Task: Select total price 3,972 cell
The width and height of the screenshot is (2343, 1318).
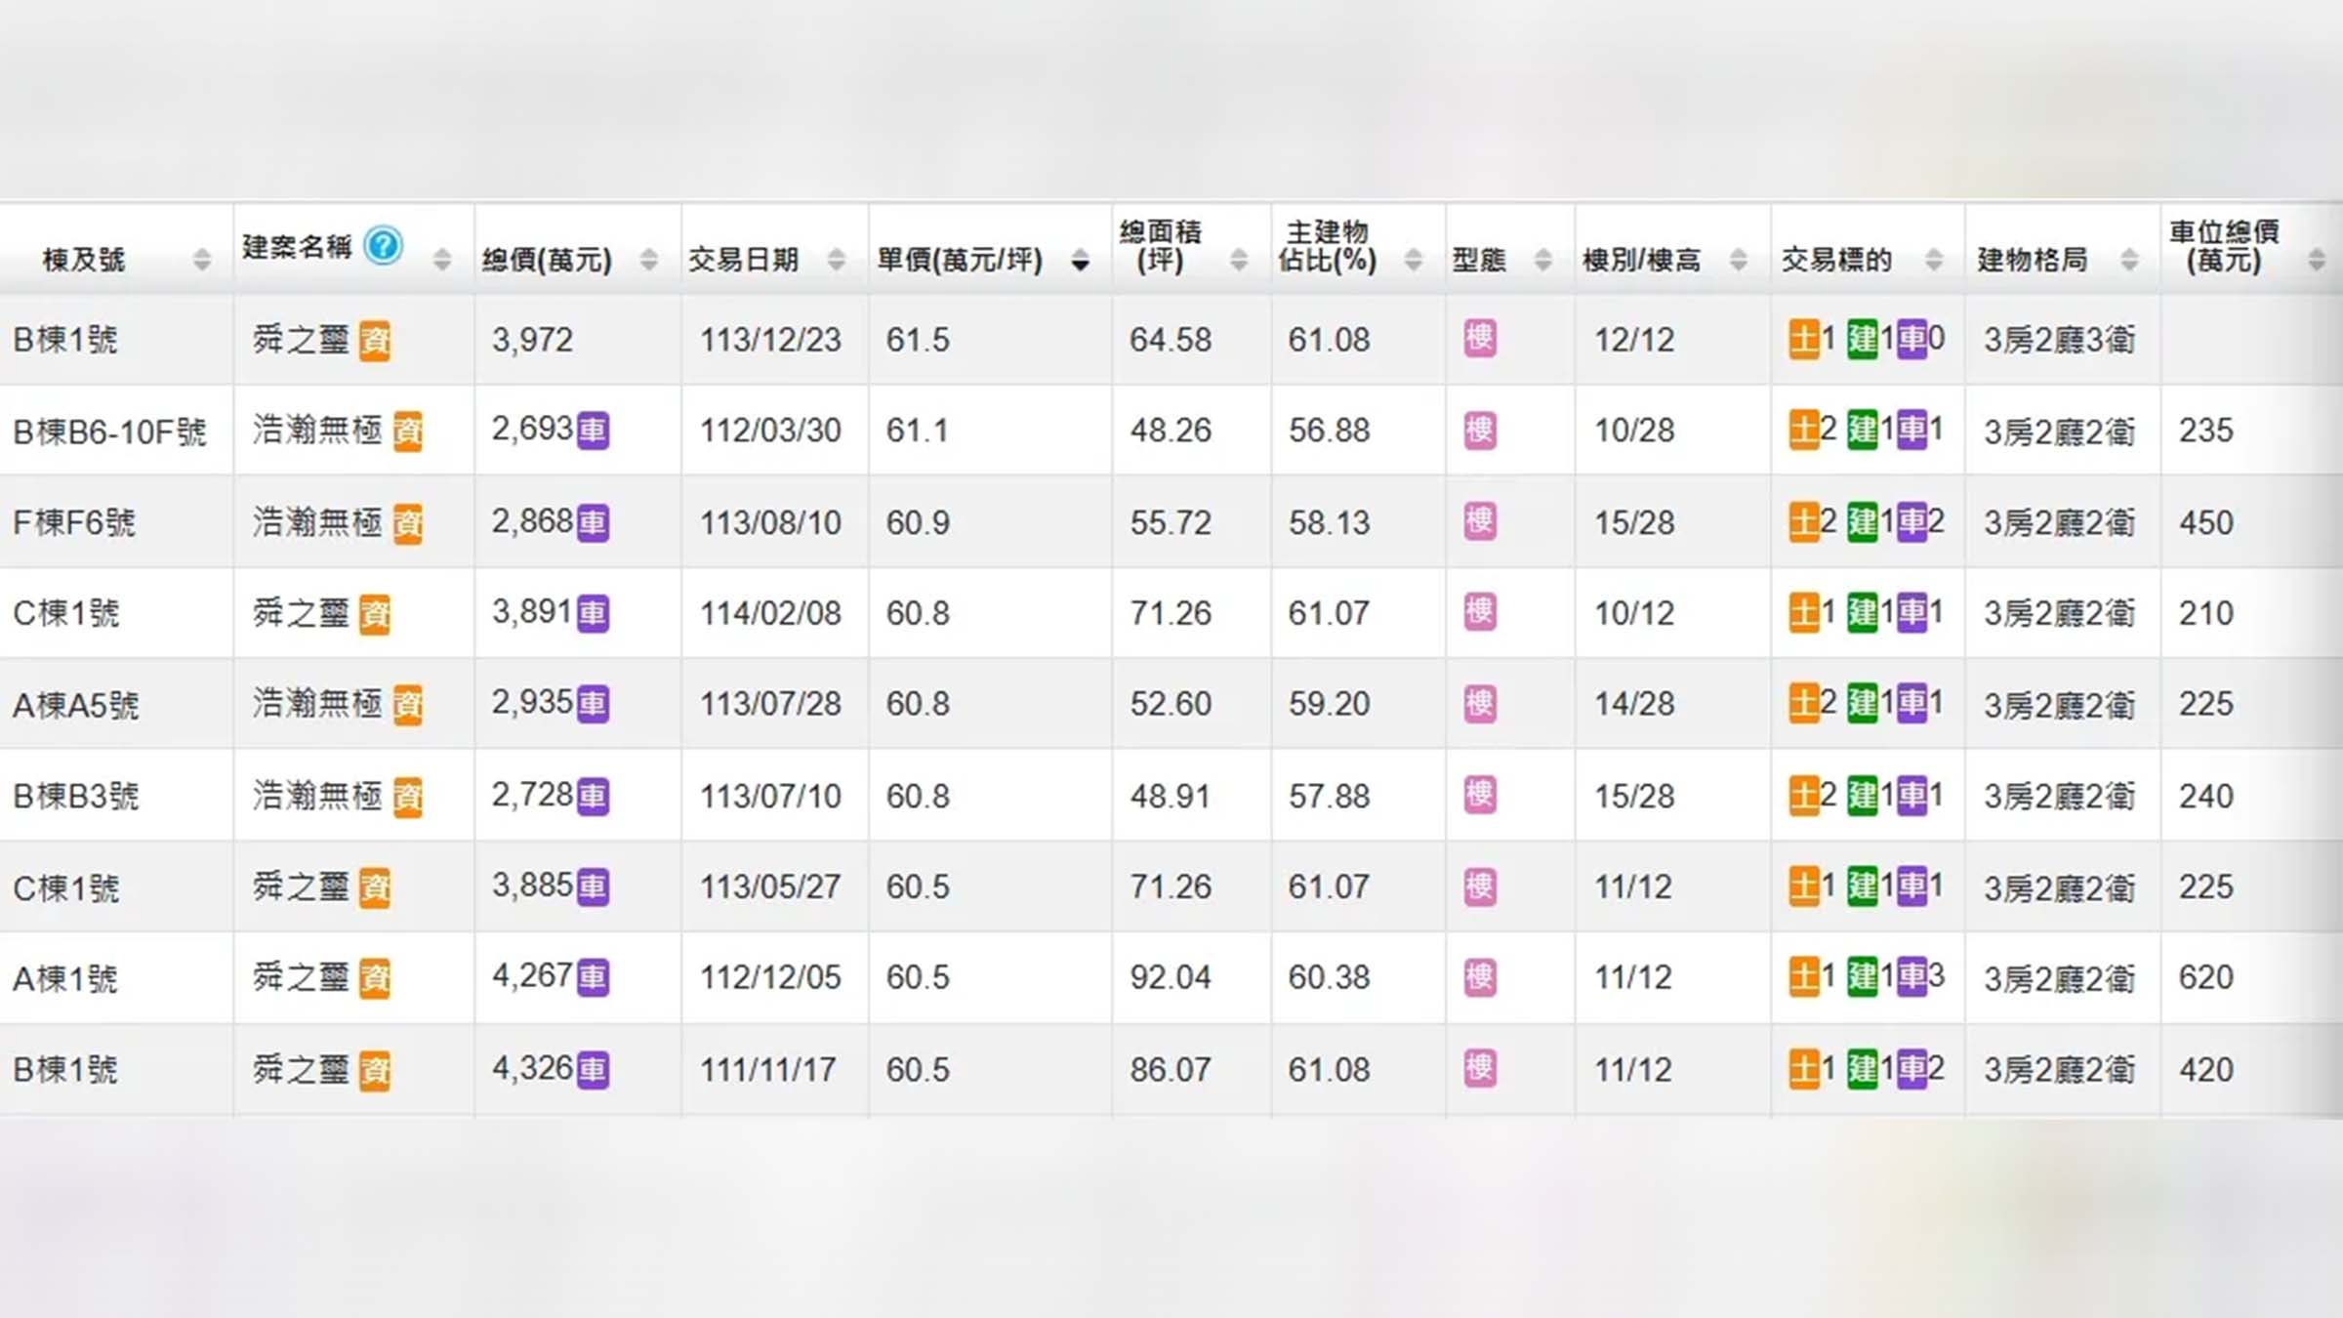Action: (532, 340)
